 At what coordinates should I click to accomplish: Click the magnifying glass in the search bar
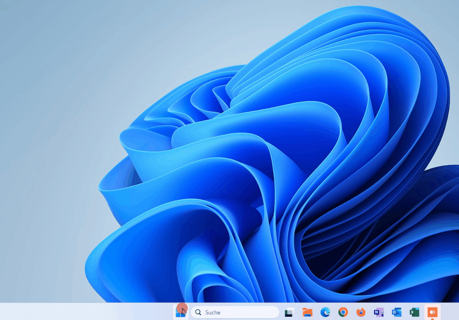point(198,312)
